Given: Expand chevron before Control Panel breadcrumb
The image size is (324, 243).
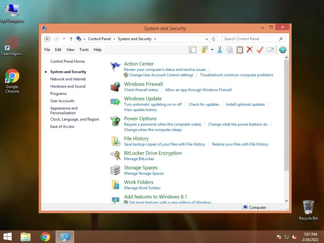Looking at the screenshot, I should [84, 39].
